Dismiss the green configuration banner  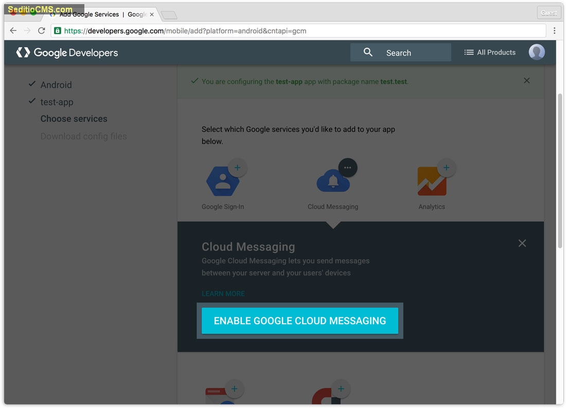coord(527,80)
